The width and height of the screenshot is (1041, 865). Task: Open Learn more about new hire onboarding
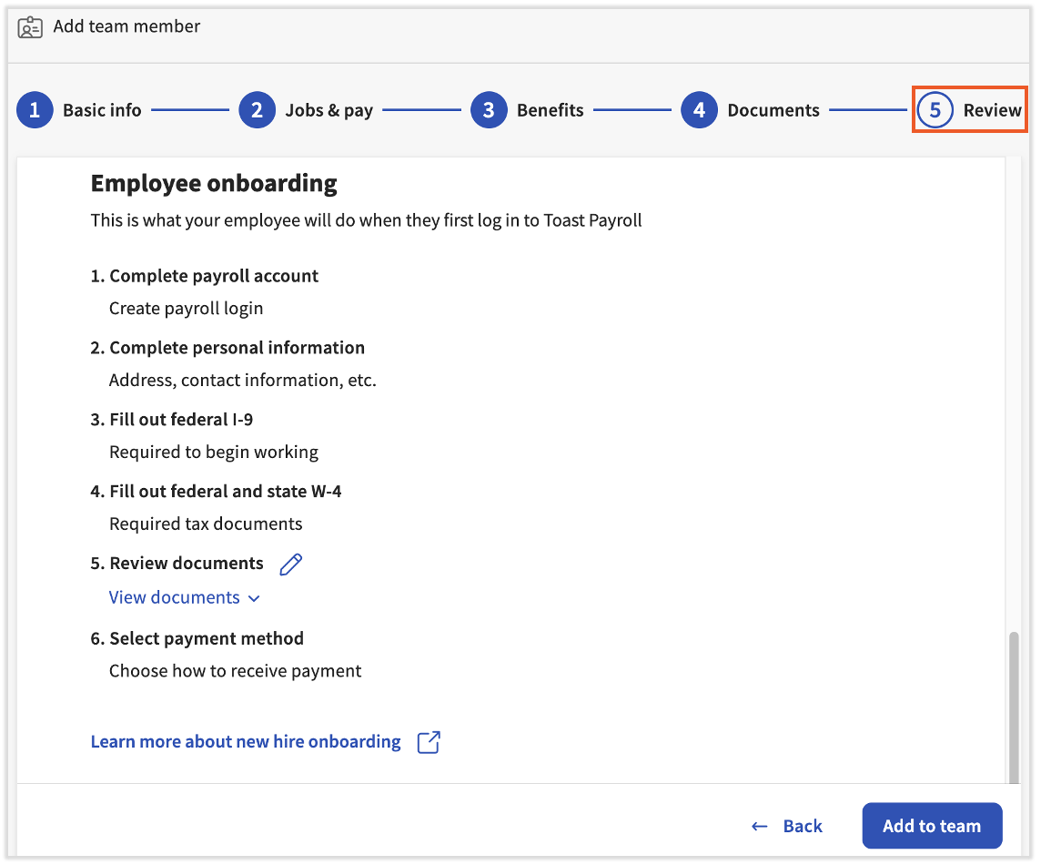point(245,741)
